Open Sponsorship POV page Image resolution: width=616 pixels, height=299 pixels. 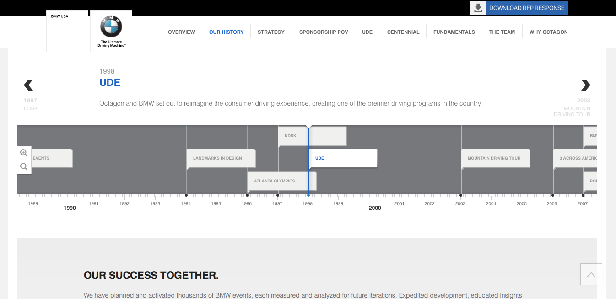click(x=324, y=32)
